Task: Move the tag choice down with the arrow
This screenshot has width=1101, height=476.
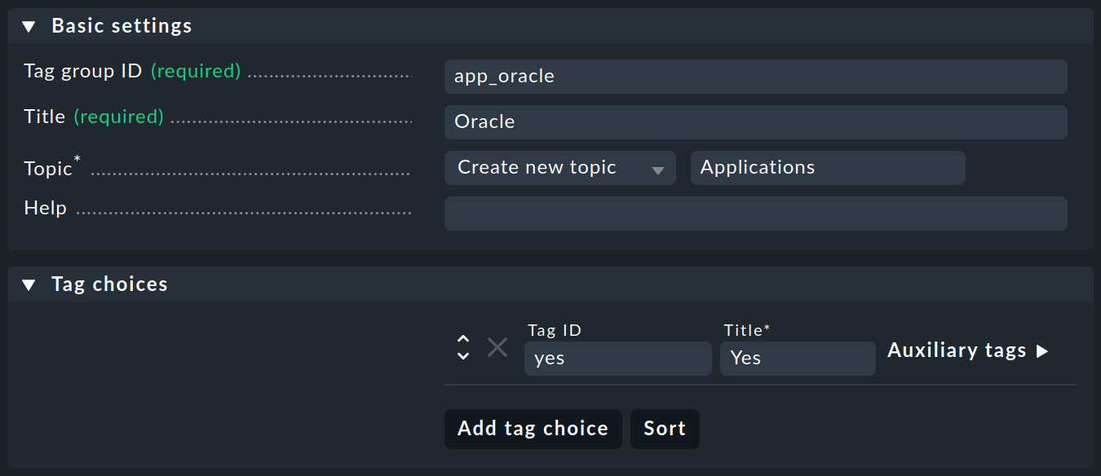Action: pyautogui.click(x=462, y=357)
